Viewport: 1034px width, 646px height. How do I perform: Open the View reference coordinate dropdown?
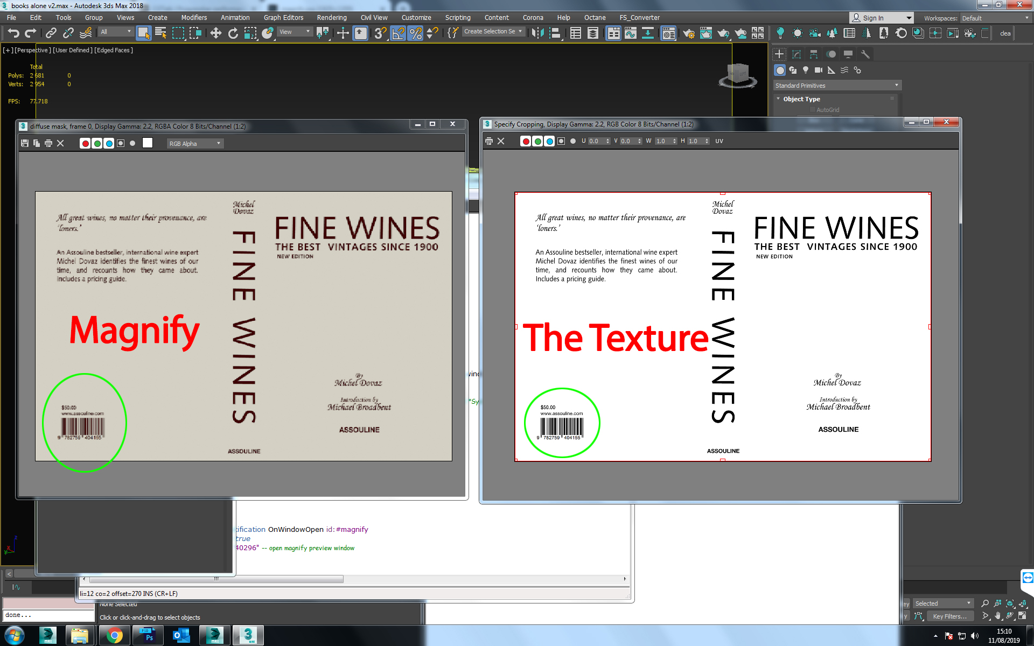click(294, 32)
